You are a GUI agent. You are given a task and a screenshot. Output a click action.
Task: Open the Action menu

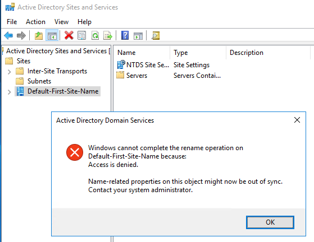click(x=35, y=22)
